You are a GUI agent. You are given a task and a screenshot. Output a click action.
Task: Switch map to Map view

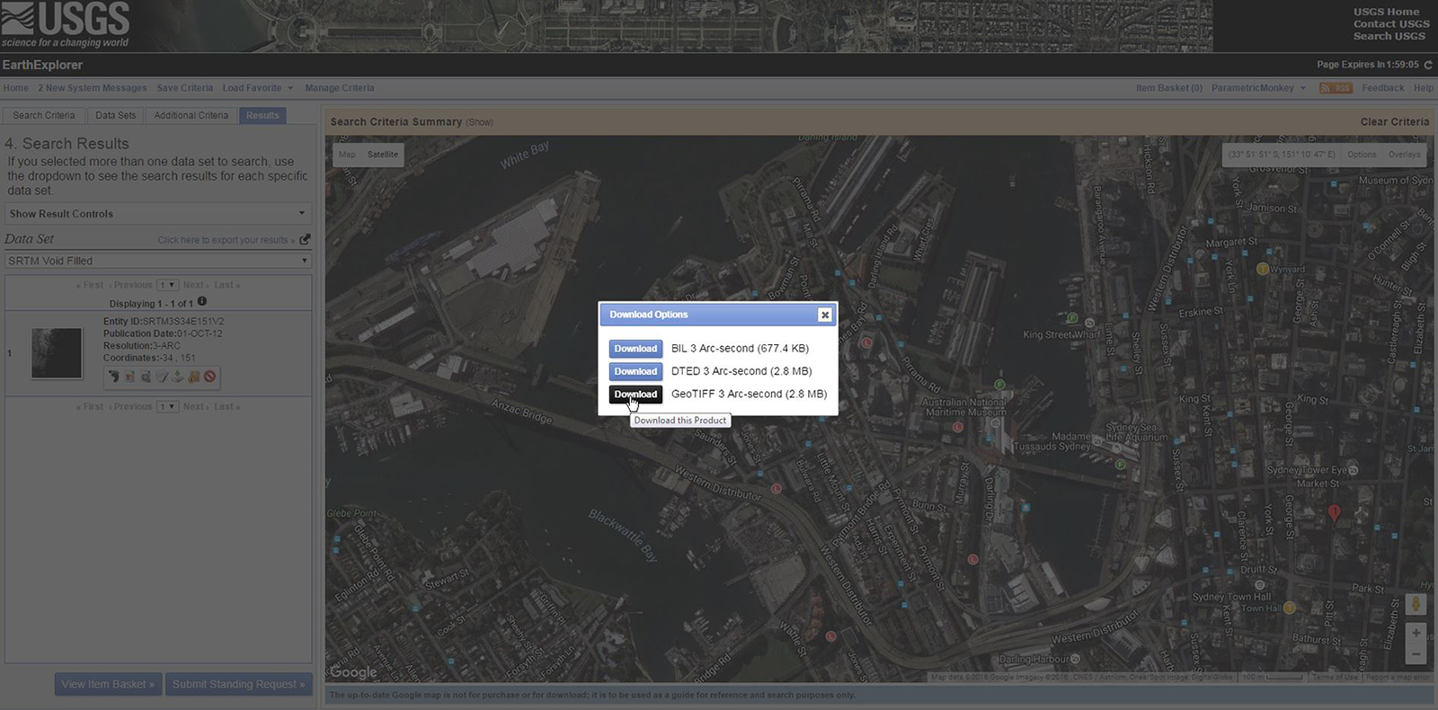(x=347, y=155)
